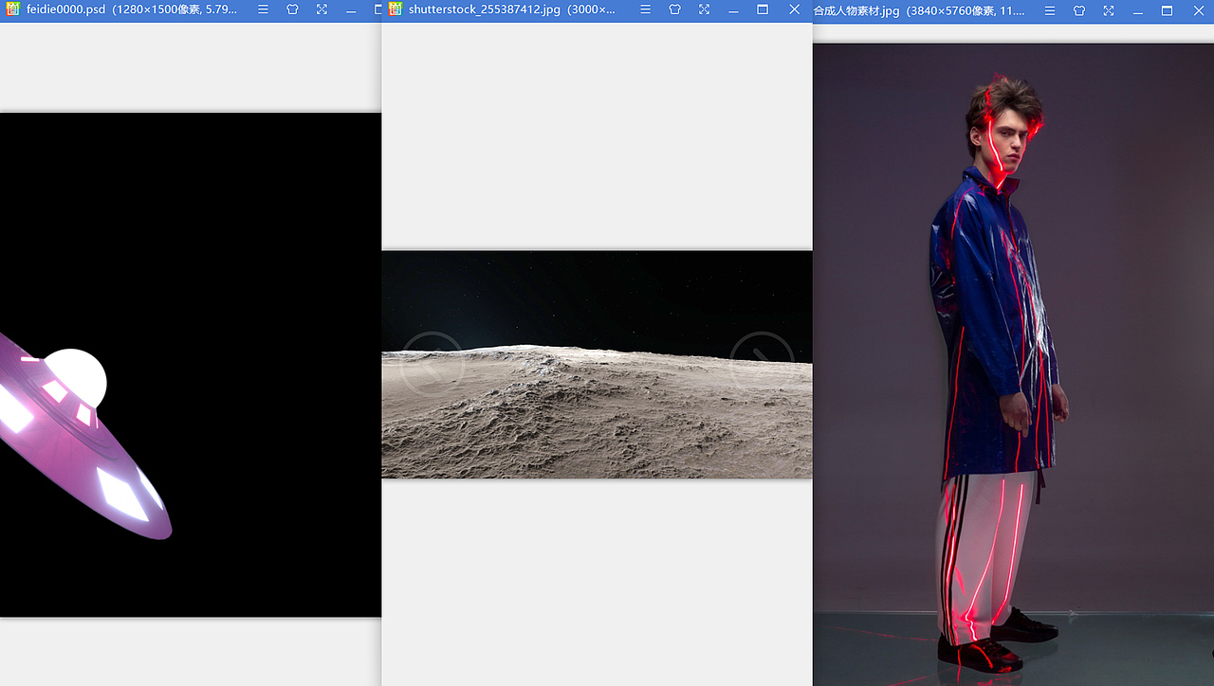Maximize the shutterstock_255387412.jpg window

(763, 9)
